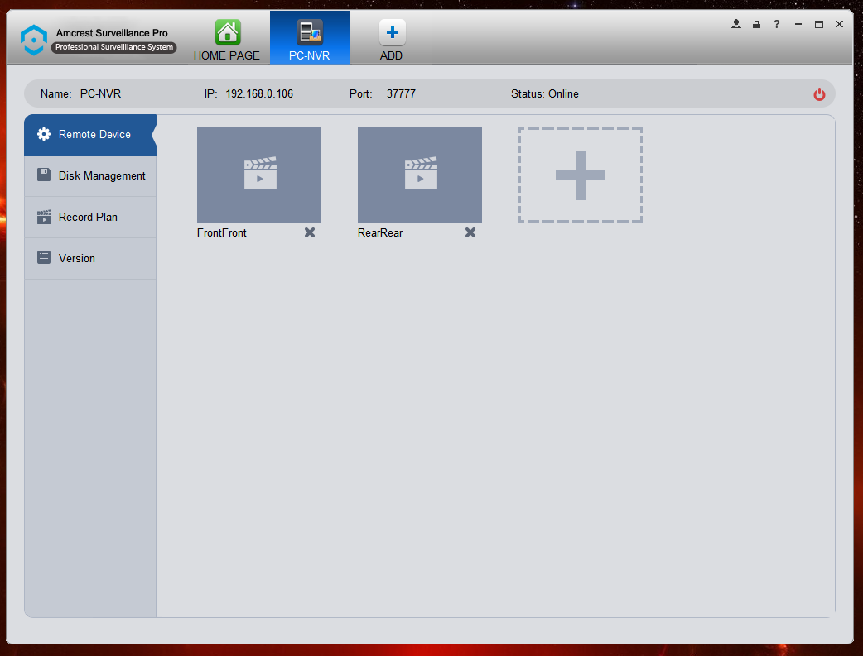The image size is (863, 656).
Task: Open the RearRear camera thumbnail
Action: [420, 175]
